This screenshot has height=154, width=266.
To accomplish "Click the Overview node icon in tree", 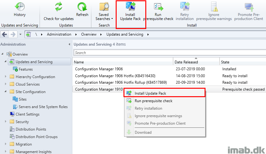I will [x=9, y=54].
